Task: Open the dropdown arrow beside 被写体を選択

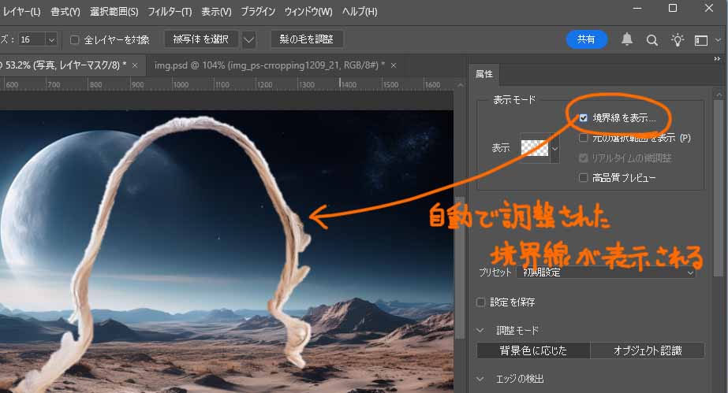Action: 249,39
